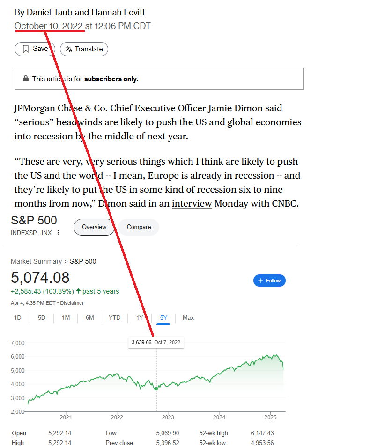Select the 1D chart range
This screenshot has height=446, width=370.
(x=18, y=317)
